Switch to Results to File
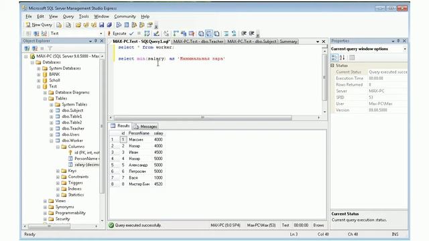Viewport: 429px width, 241px height. 217,33
